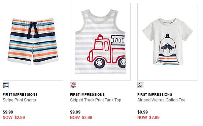Click the drawstring on the striped shorts image
This screenshot has height=126, width=203.
click(33, 30)
